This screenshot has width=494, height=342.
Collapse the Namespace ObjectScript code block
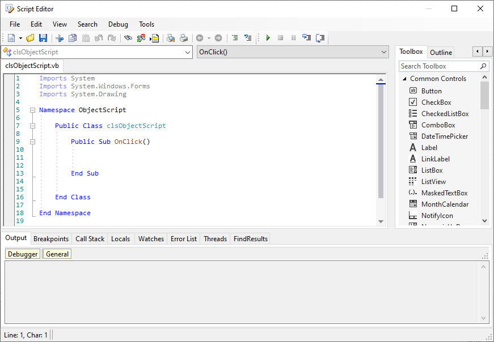[x=32, y=110]
